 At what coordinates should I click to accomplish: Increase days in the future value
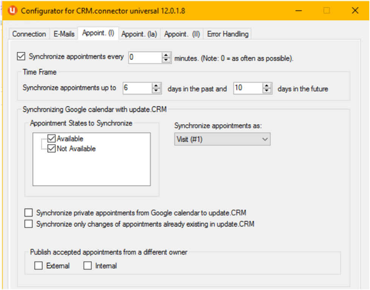click(x=267, y=85)
